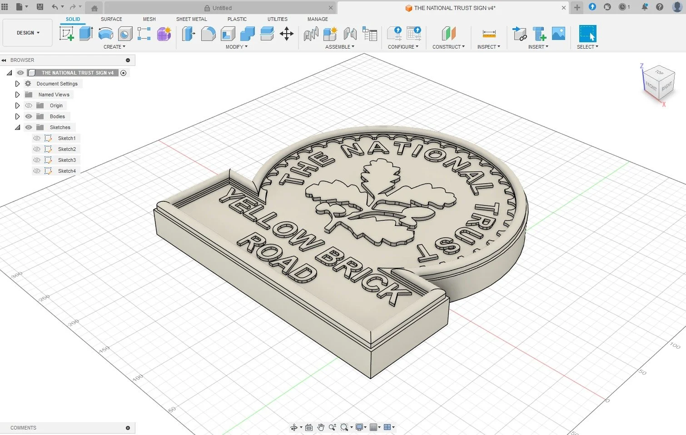Image resolution: width=686 pixels, height=435 pixels.
Task: Open the CREATE dropdown menu
Action: [x=114, y=47]
